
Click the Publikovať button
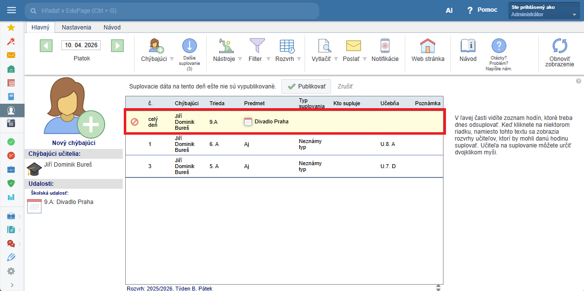tap(306, 87)
